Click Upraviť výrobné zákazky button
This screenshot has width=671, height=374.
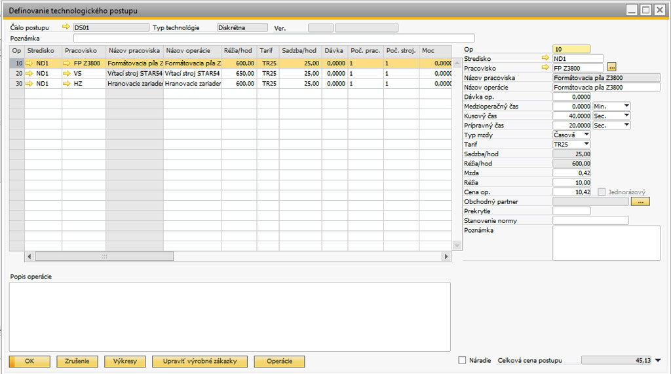point(199,362)
